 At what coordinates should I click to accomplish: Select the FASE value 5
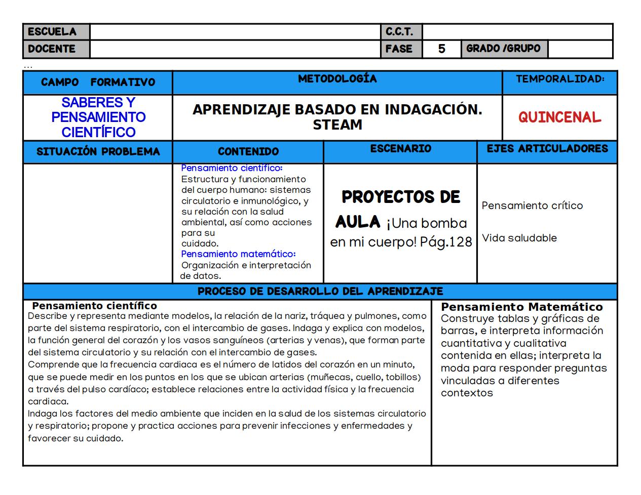[x=441, y=49]
